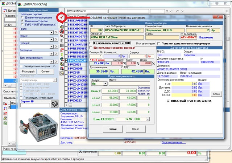Select the B1VZM223 row in the list
The image size is (232, 163).
pyautogui.click(x=77, y=101)
